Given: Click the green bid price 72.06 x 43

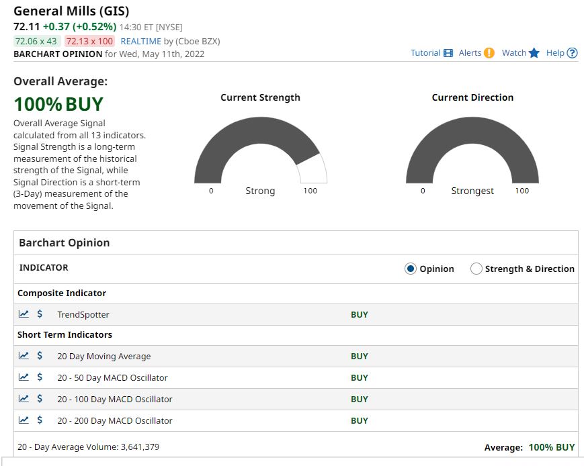Looking at the screenshot, I should (x=36, y=41).
